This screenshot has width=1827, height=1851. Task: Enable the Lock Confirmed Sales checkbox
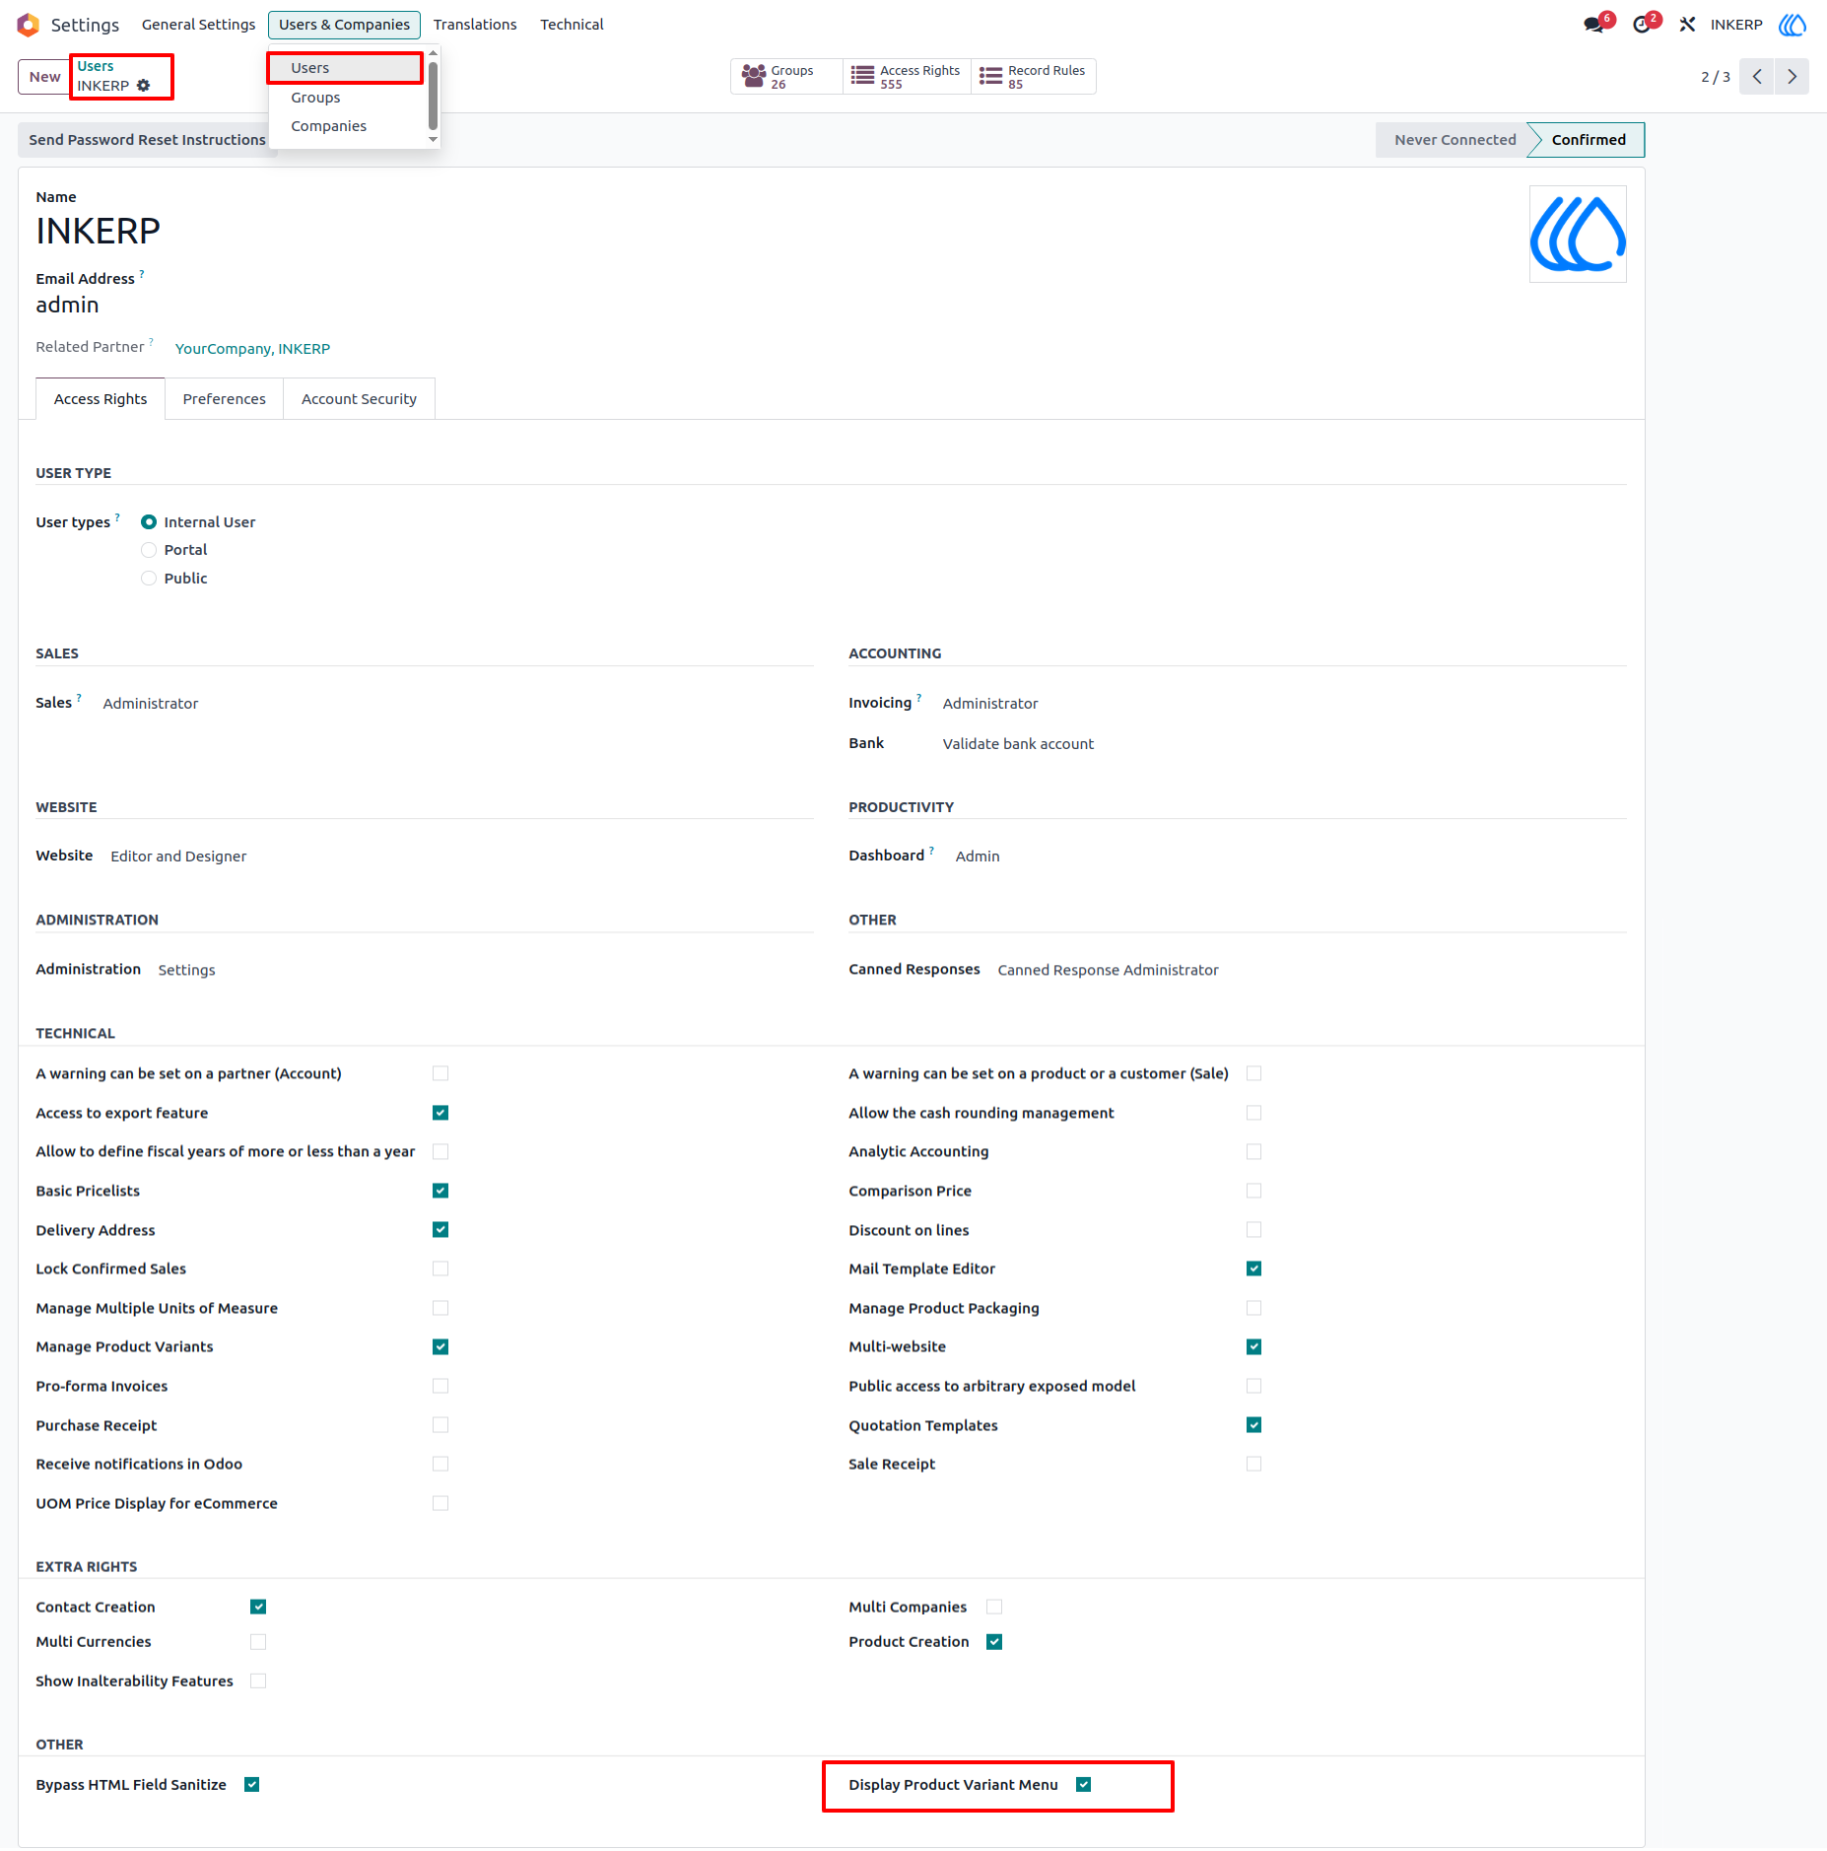pyautogui.click(x=440, y=1268)
